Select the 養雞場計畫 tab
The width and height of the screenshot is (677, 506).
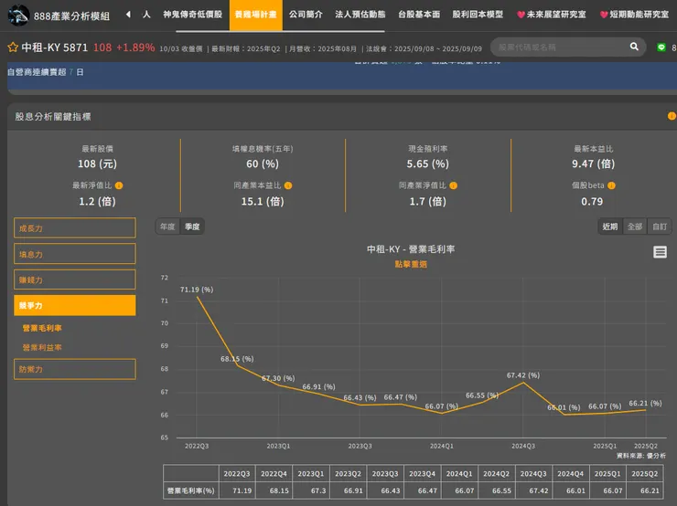[x=255, y=16]
